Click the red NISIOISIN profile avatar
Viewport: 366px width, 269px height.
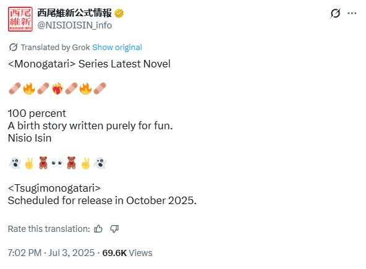(20, 19)
